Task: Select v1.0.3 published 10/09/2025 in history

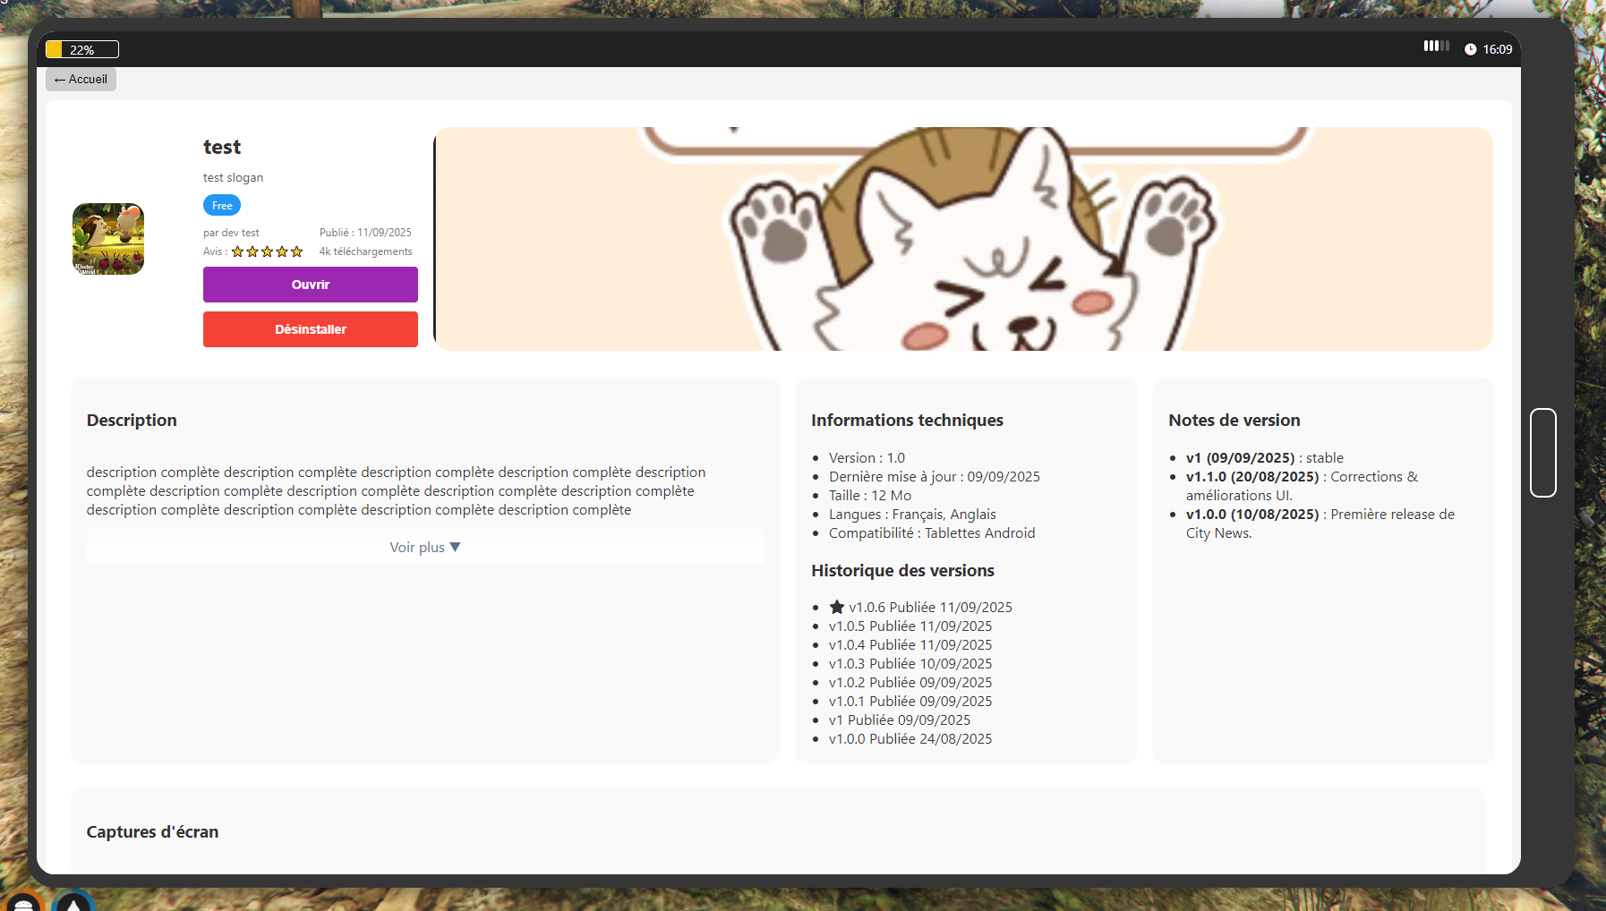Action: pyautogui.click(x=910, y=664)
